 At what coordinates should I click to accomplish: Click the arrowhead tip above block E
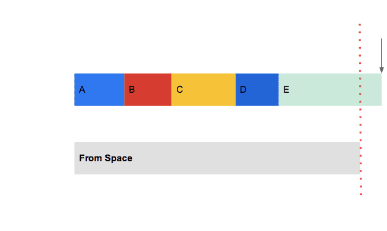point(382,72)
